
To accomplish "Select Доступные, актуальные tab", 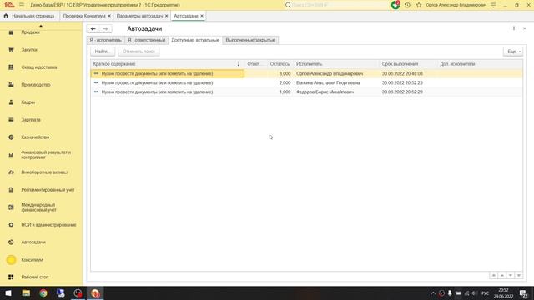I will pyautogui.click(x=195, y=40).
